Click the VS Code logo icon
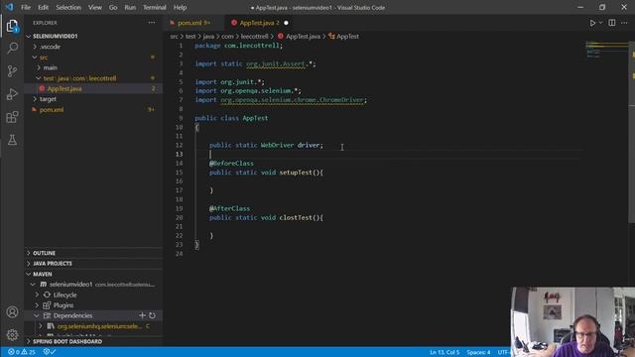The image size is (635, 357). (9, 7)
